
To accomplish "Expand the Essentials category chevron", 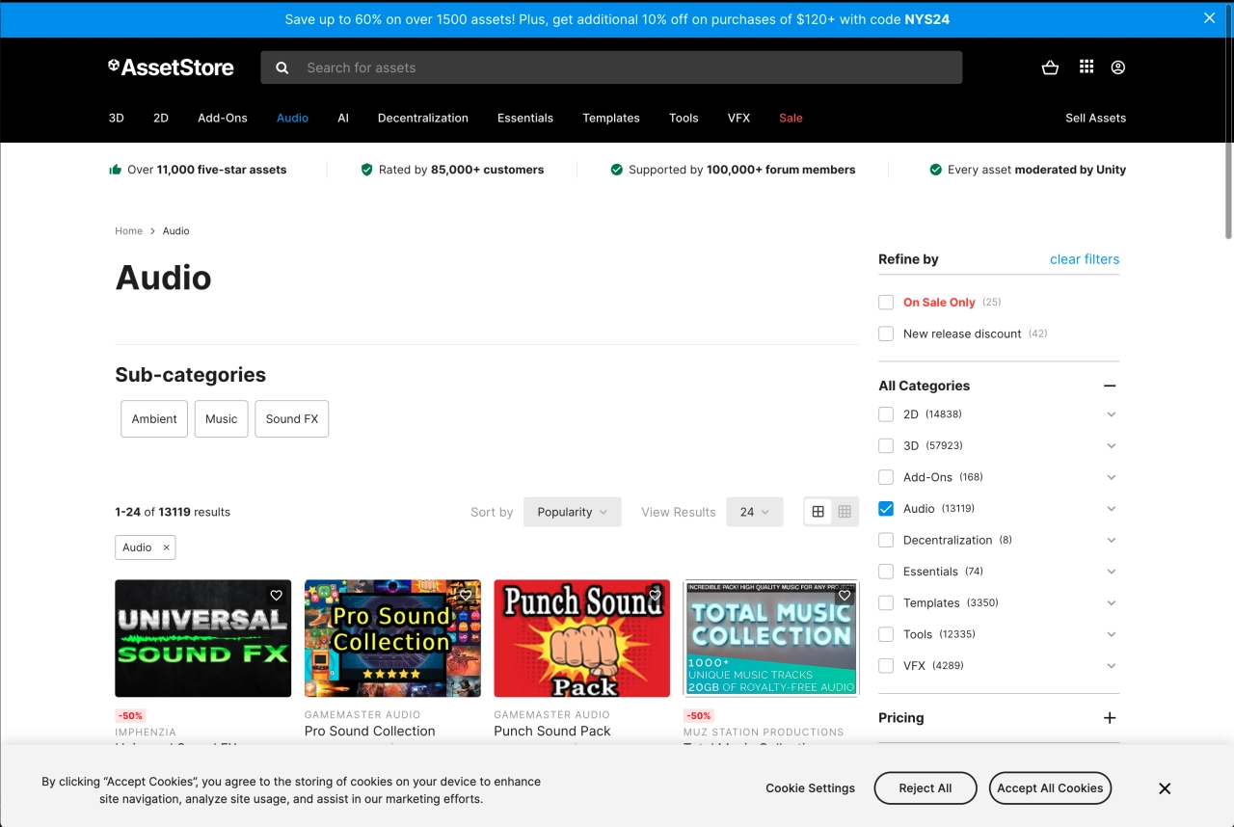I will click(x=1112, y=572).
